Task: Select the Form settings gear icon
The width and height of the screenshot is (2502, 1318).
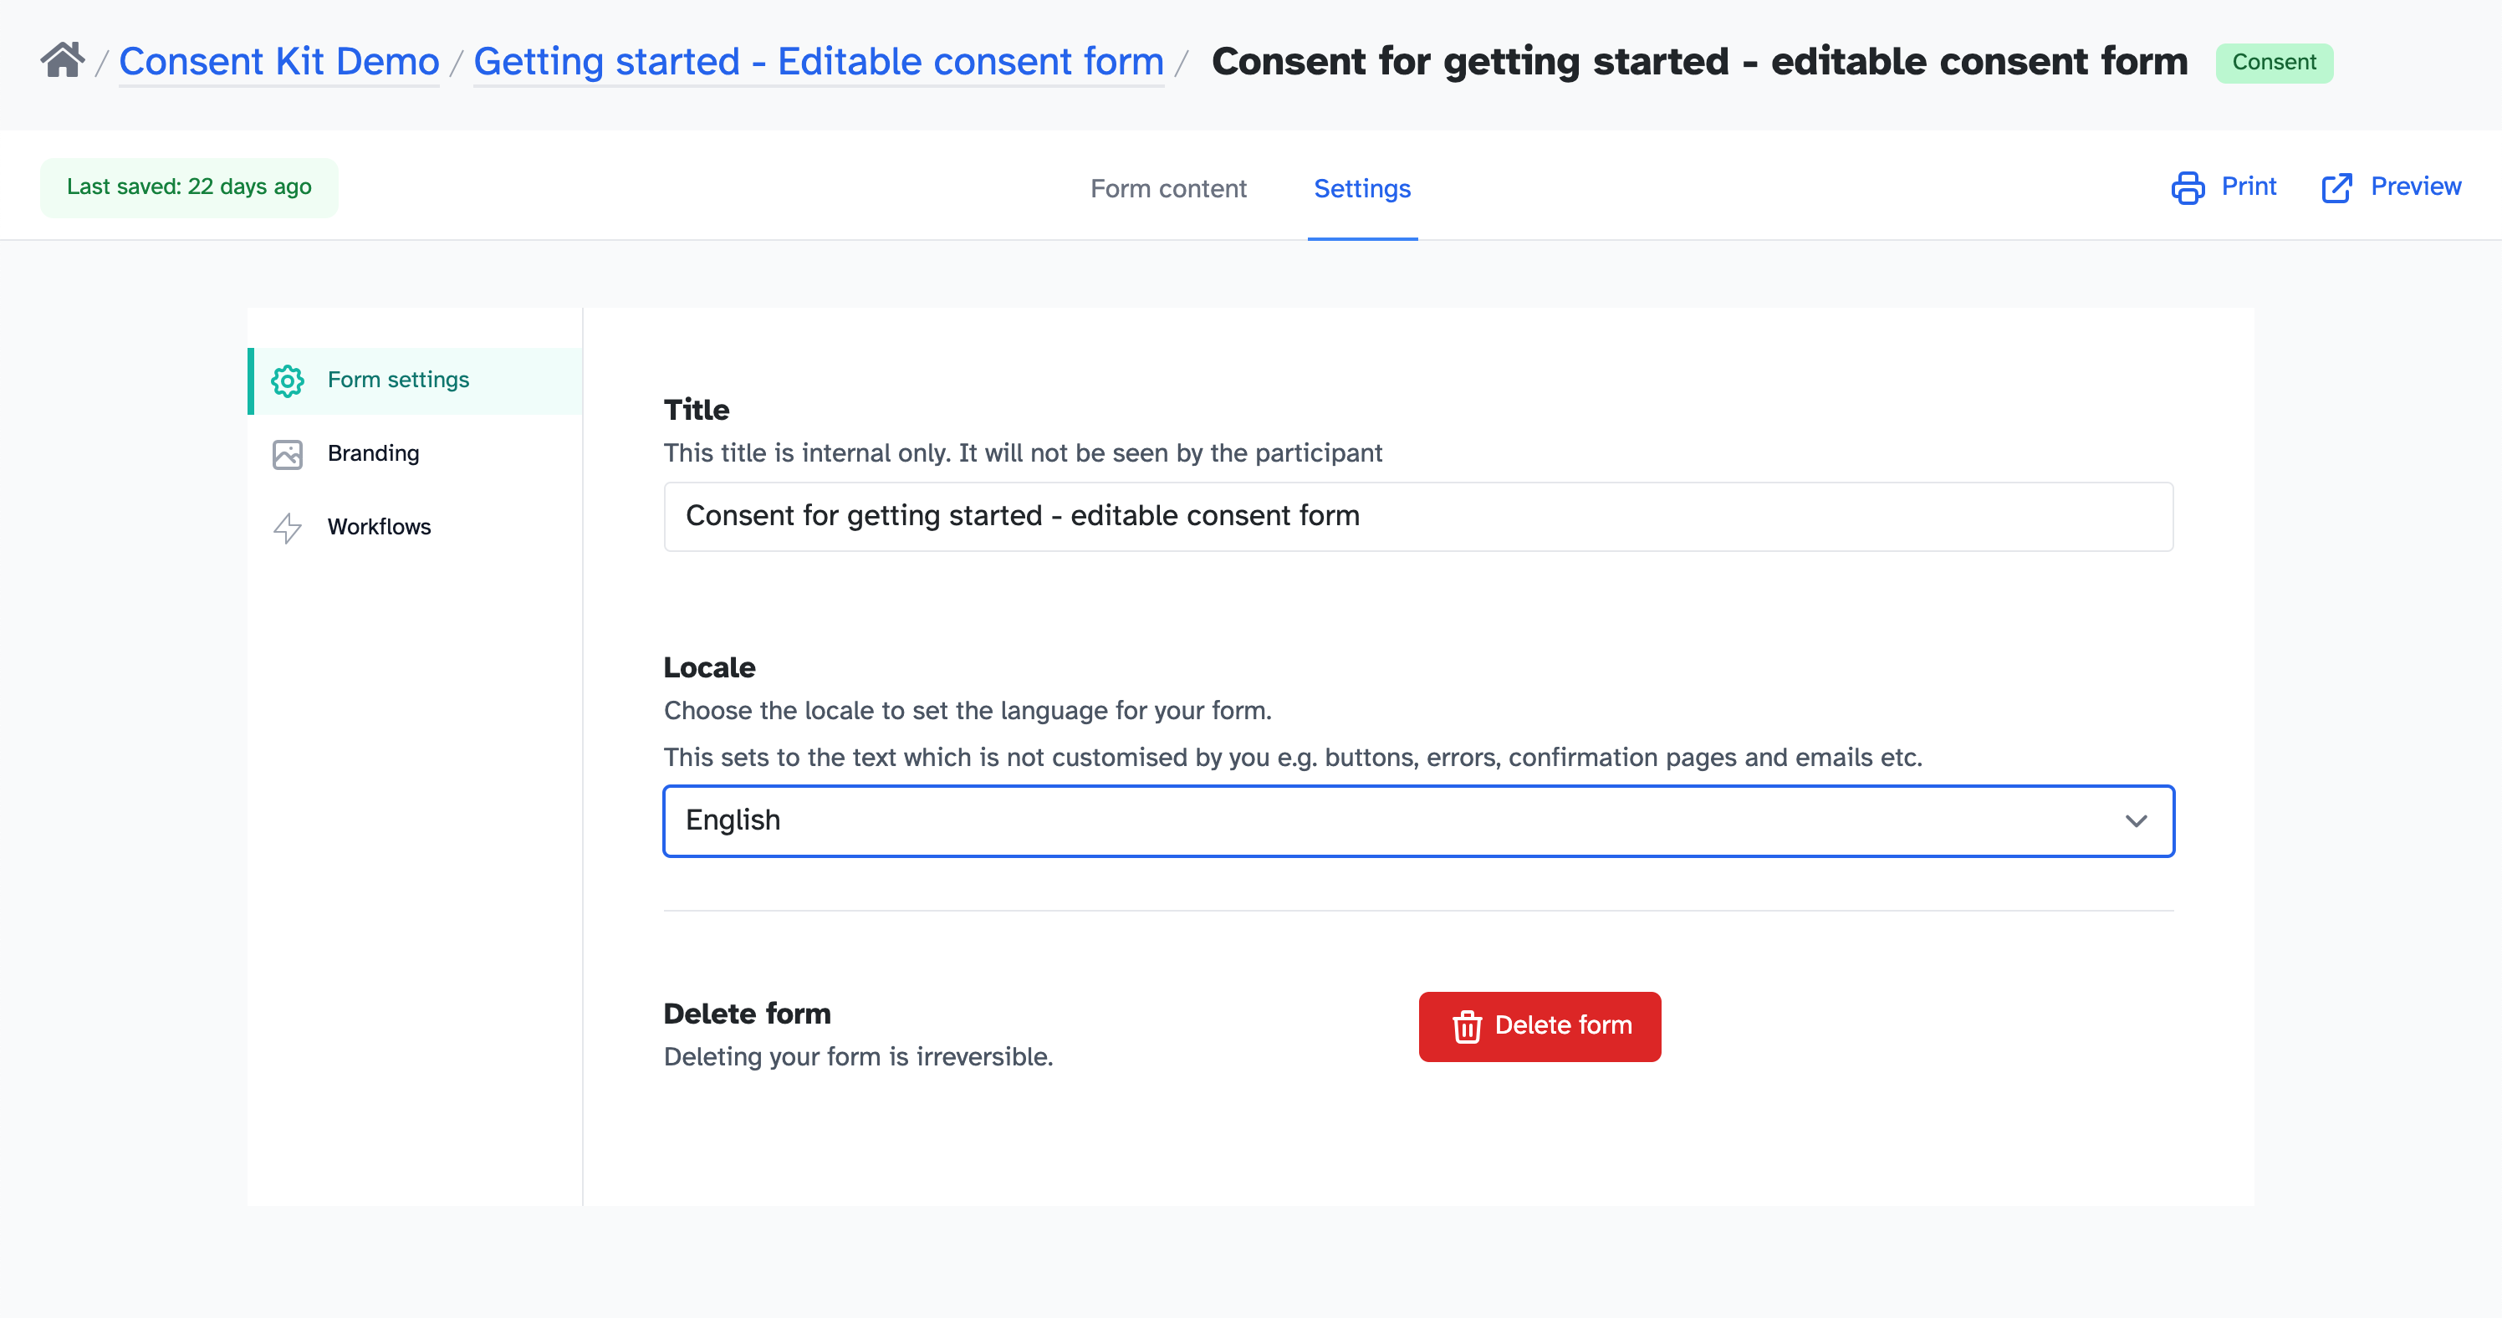Action: pos(288,381)
